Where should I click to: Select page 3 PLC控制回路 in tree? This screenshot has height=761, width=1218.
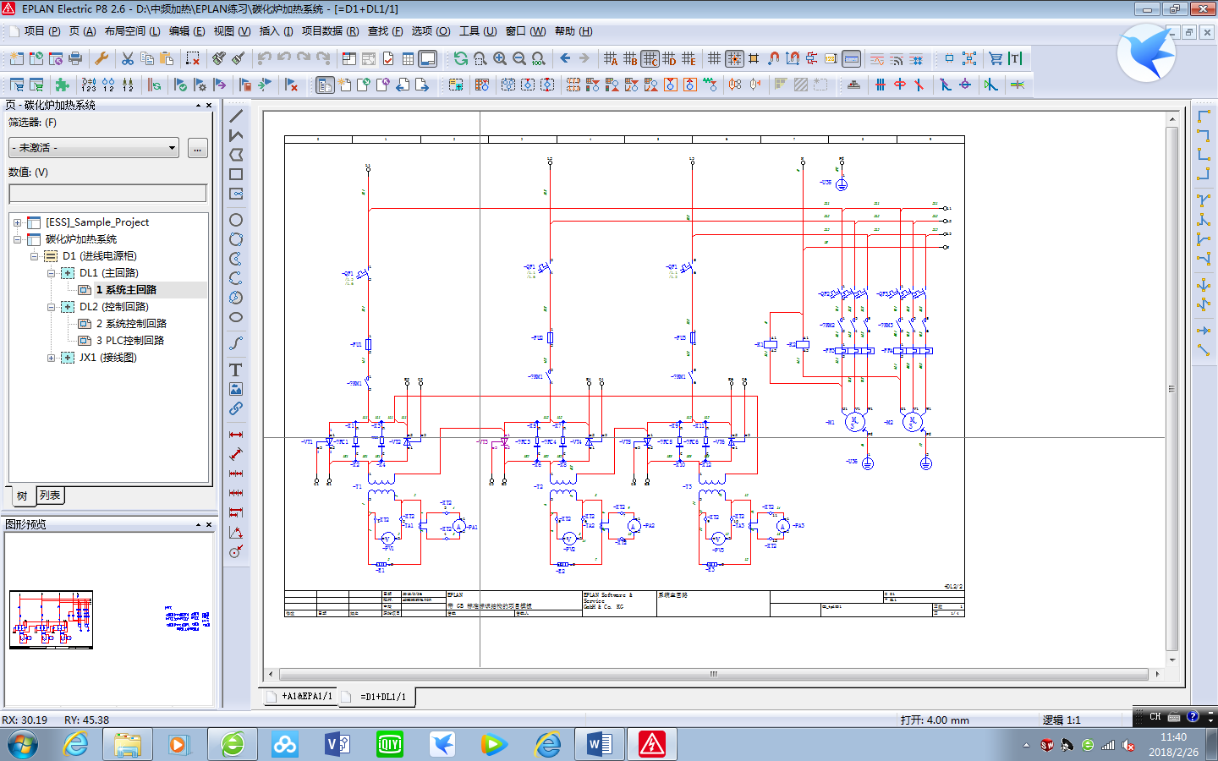point(129,341)
